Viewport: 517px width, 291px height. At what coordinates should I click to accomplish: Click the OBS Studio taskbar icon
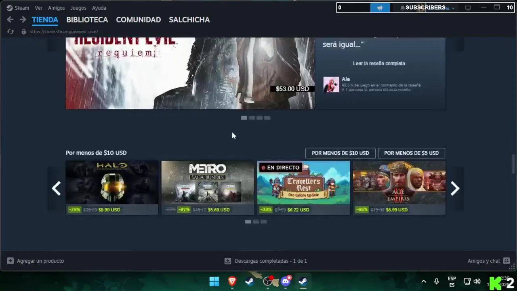point(268,281)
